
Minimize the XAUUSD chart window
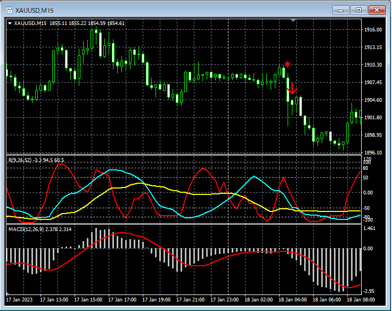tap(341, 10)
